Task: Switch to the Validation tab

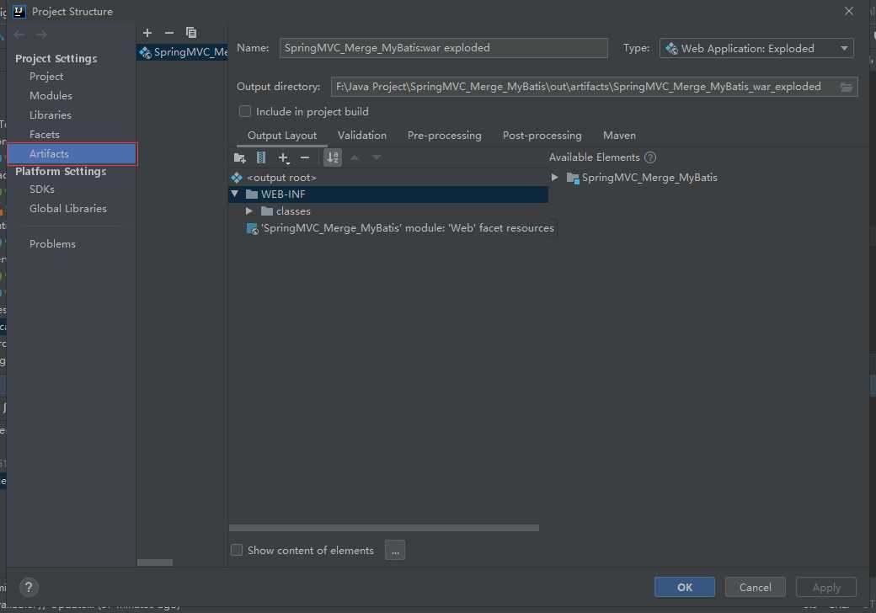Action: click(361, 136)
